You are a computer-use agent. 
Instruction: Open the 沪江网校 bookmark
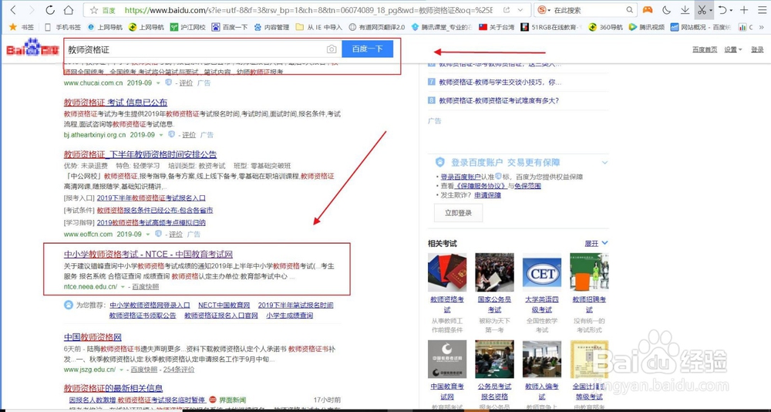click(x=188, y=27)
